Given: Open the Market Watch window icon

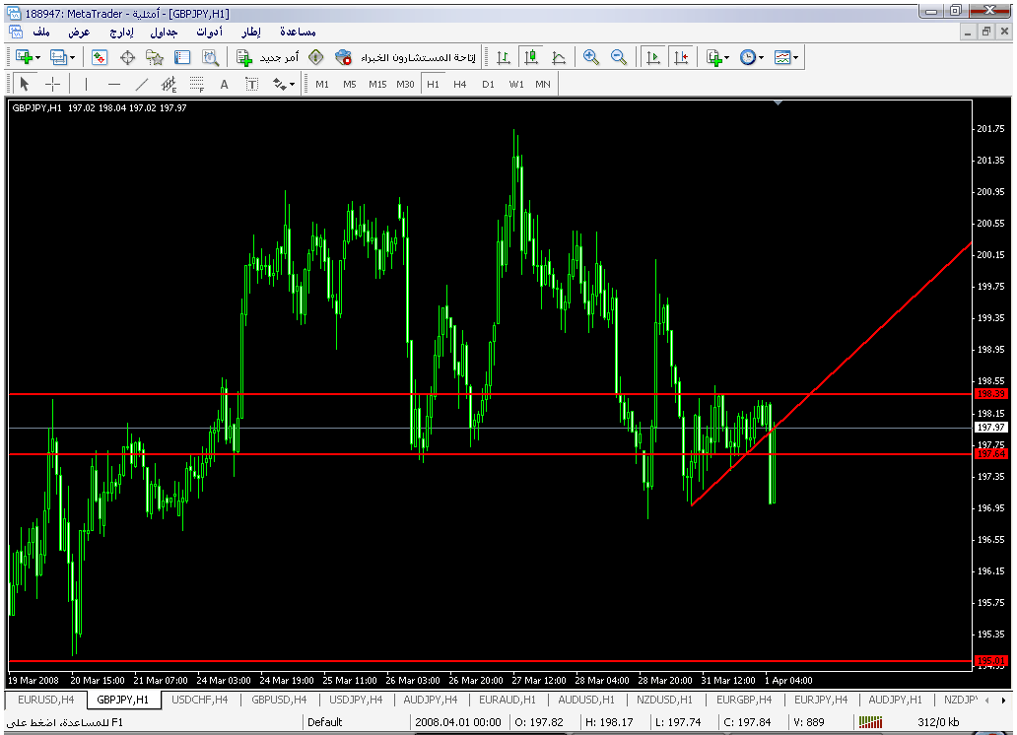Looking at the screenshot, I should [x=100, y=58].
